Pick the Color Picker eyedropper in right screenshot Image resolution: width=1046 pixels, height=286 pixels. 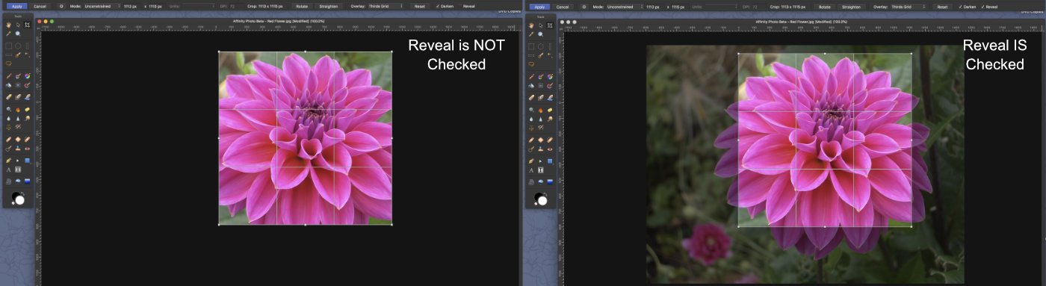coord(532,34)
